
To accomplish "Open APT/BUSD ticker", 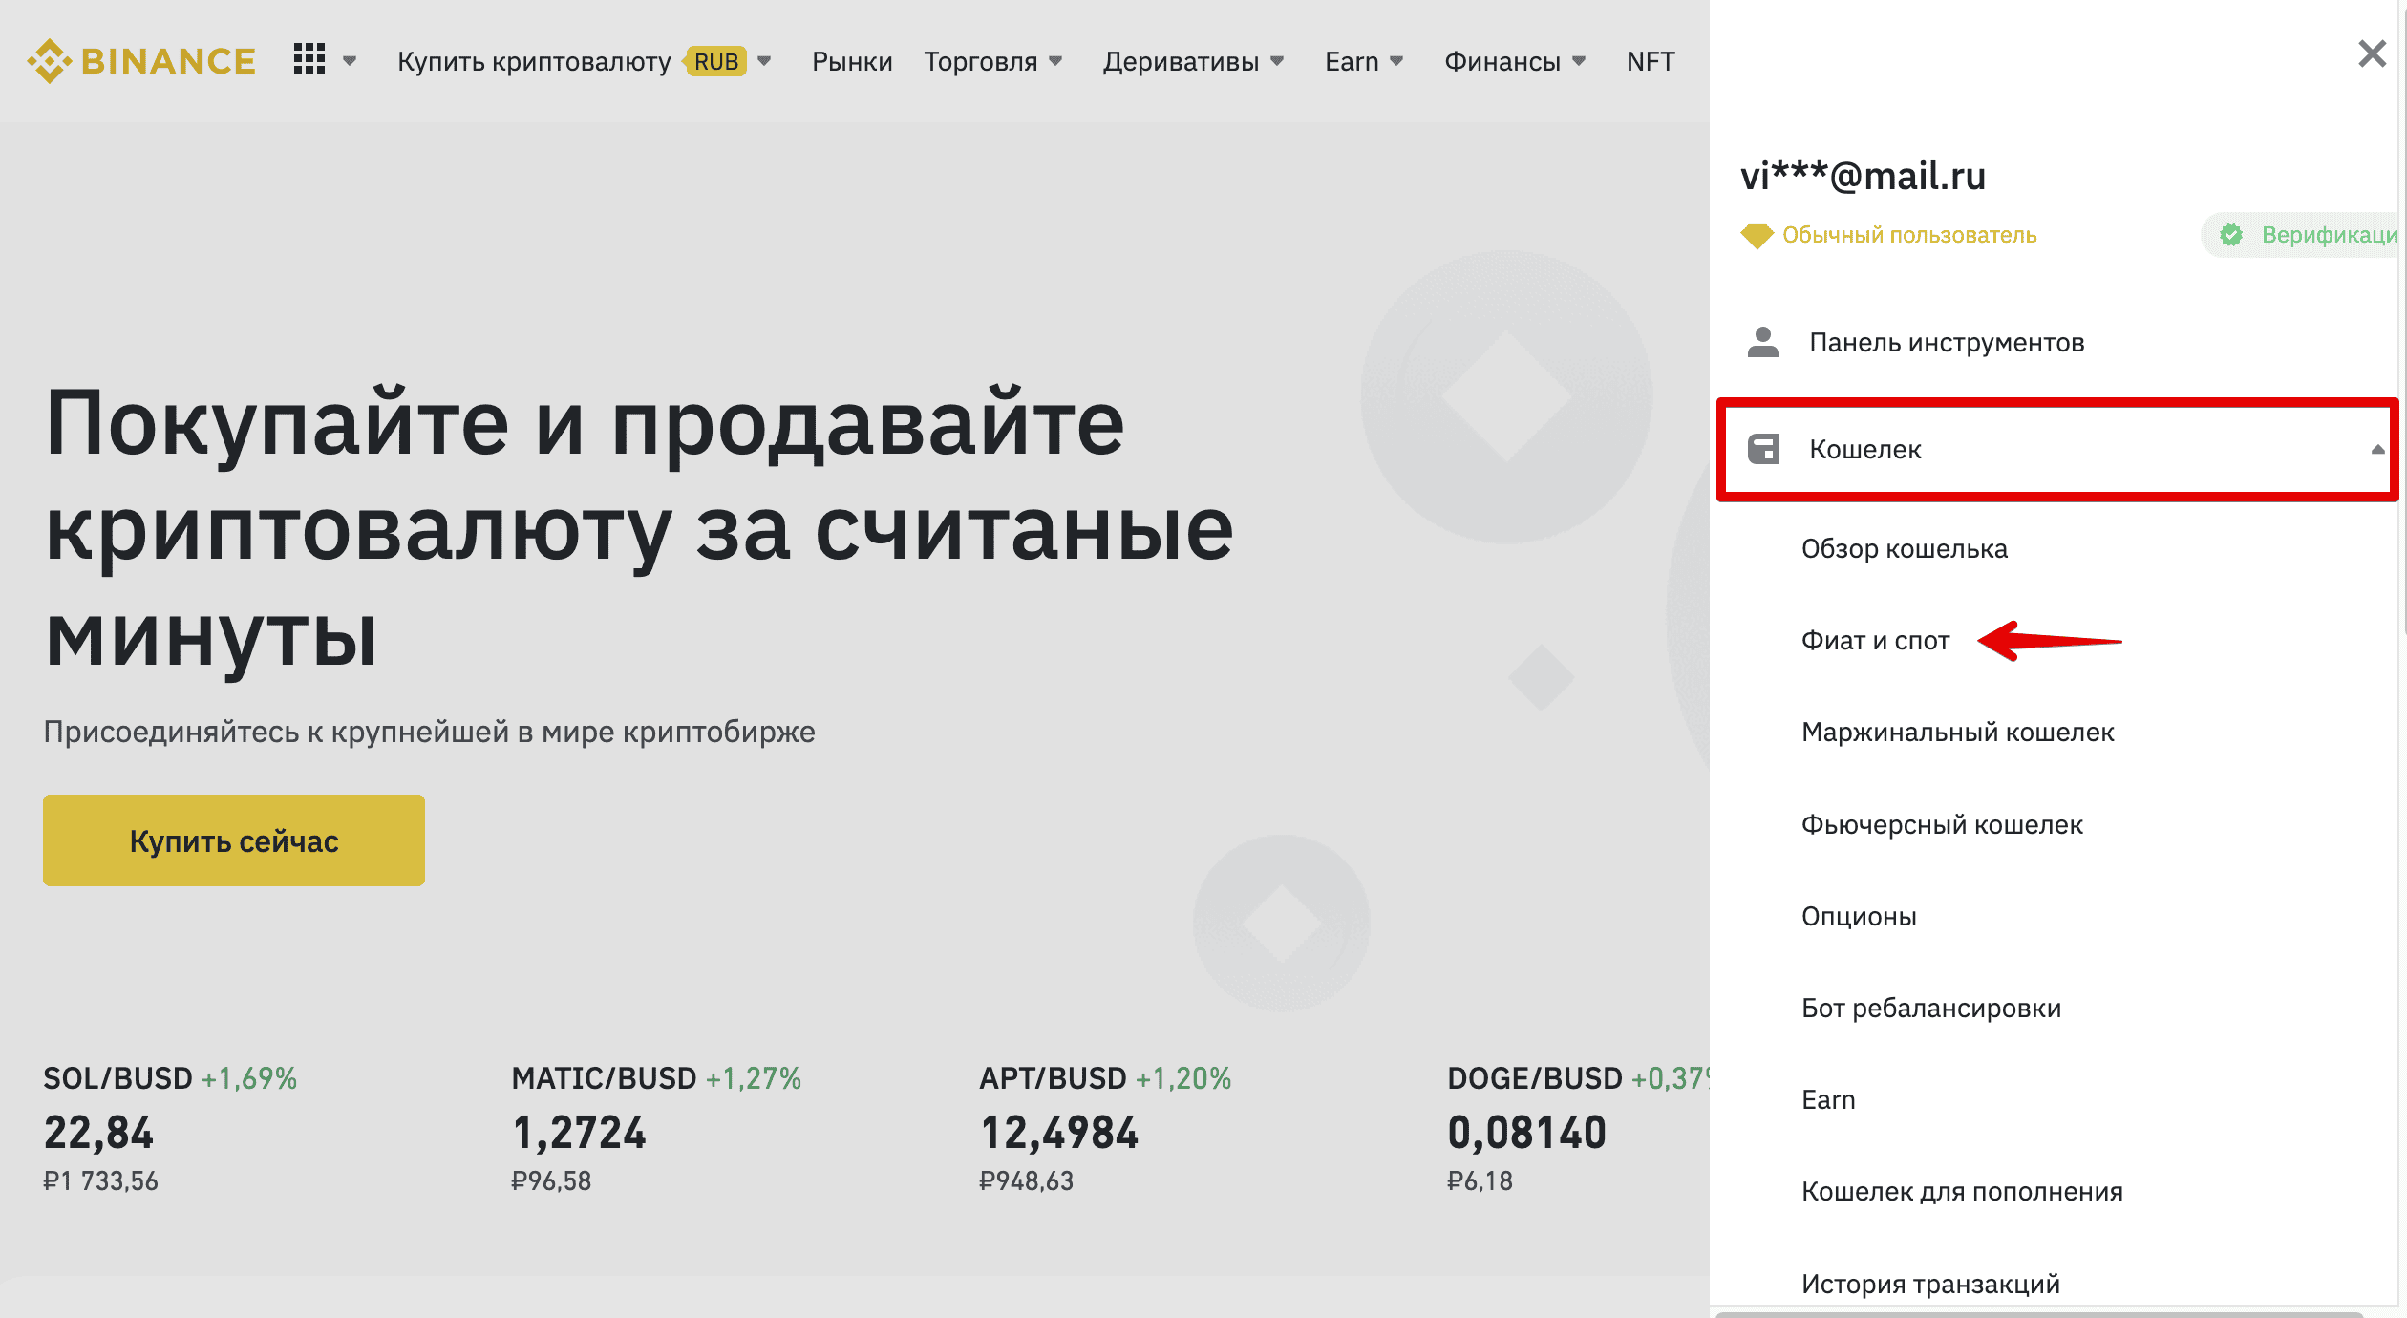I will pos(1053,1078).
